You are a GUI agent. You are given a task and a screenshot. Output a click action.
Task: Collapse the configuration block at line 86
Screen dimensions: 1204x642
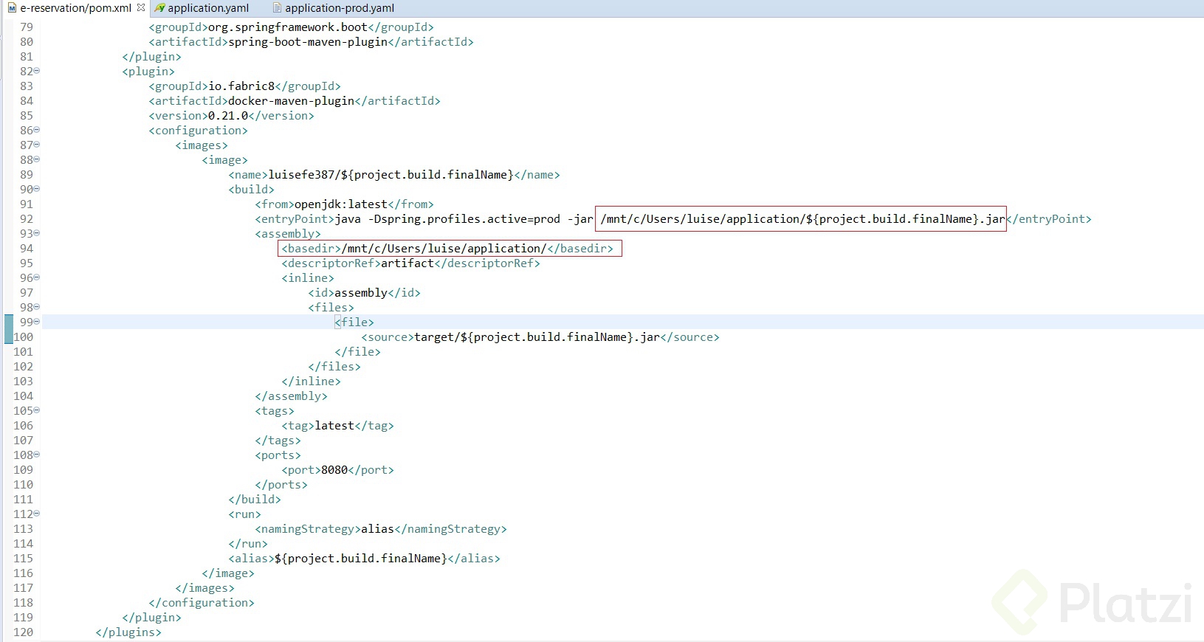click(37, 130)
